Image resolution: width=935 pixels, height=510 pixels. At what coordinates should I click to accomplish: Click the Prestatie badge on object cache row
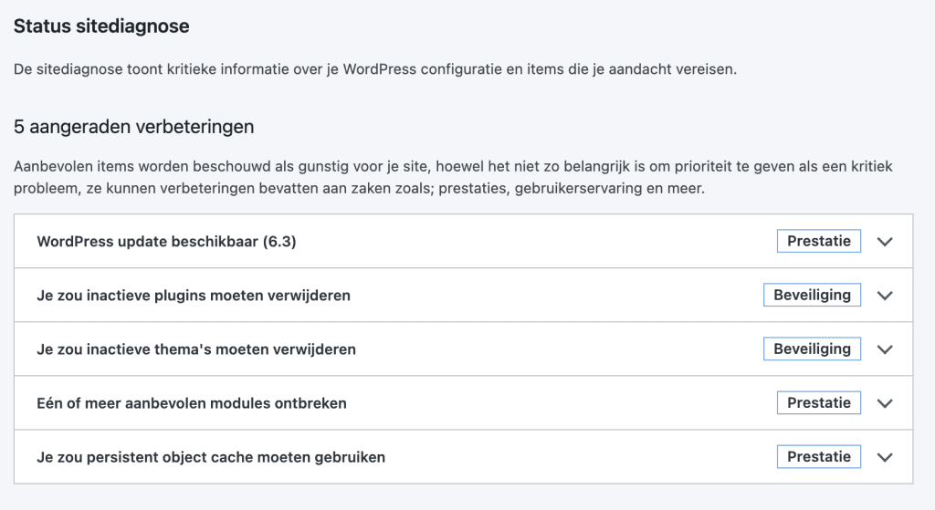click(819, 456)
